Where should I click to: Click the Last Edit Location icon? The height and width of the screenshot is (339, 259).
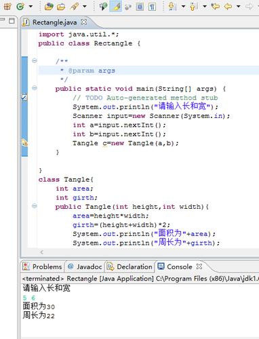[215, 6]
